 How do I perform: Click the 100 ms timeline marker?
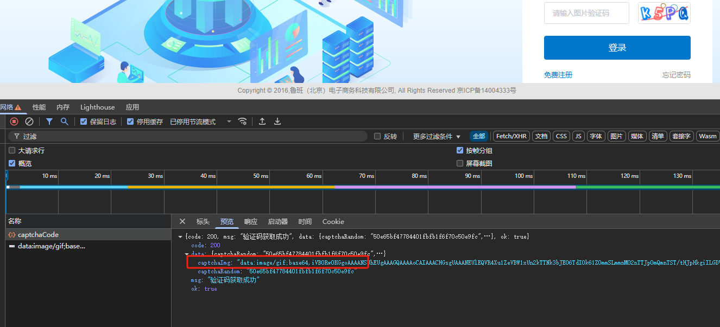point(523,176)
